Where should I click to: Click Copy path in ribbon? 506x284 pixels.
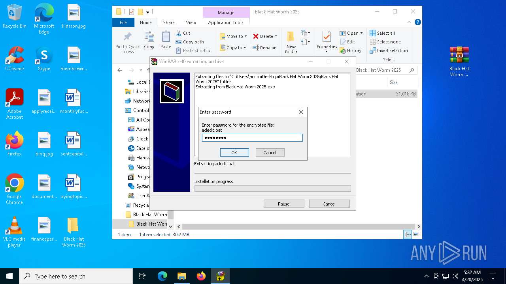[190, 42]
